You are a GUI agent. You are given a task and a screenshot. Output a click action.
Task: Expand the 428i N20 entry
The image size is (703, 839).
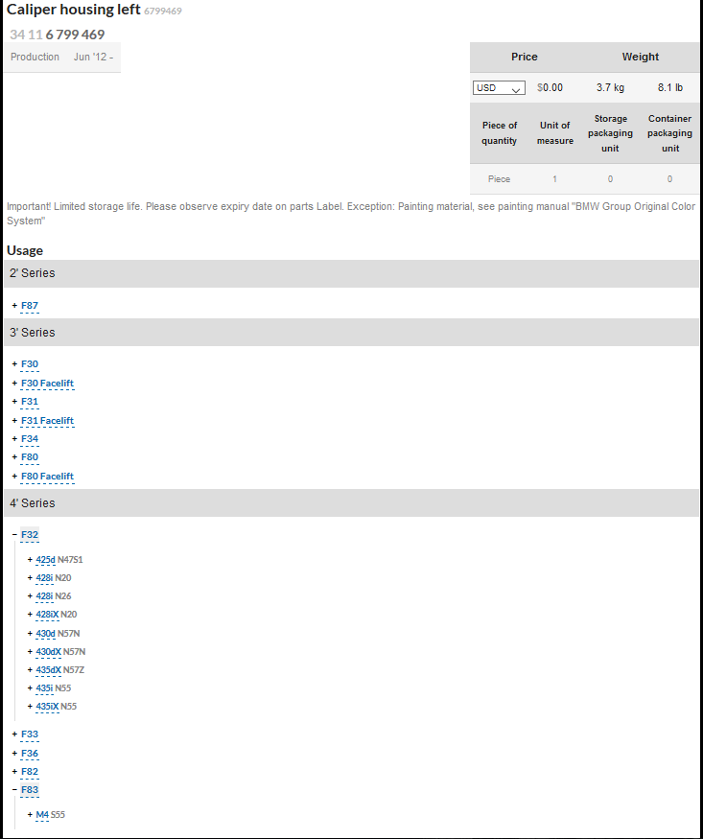pos(30,578)
